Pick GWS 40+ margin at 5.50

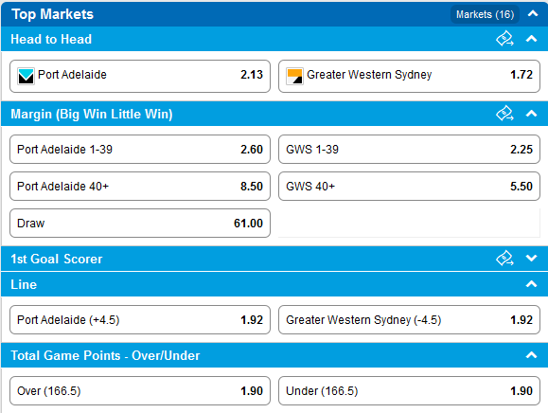[409, 186]
